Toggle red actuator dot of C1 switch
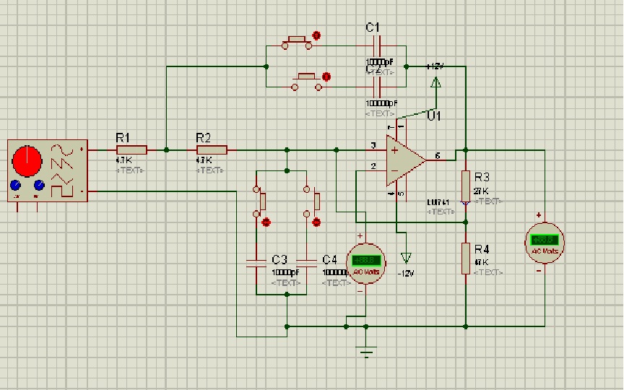Viewport: 624px width, 390px height. (x=316, y=35)
